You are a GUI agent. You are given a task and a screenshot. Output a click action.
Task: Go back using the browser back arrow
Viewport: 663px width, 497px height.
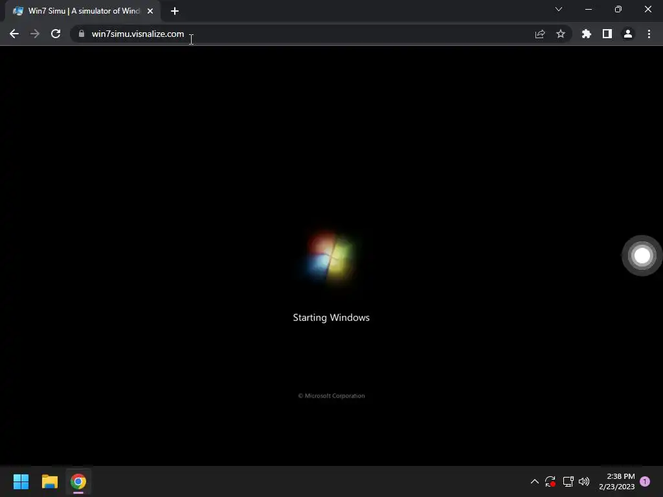tap(14, 34)
